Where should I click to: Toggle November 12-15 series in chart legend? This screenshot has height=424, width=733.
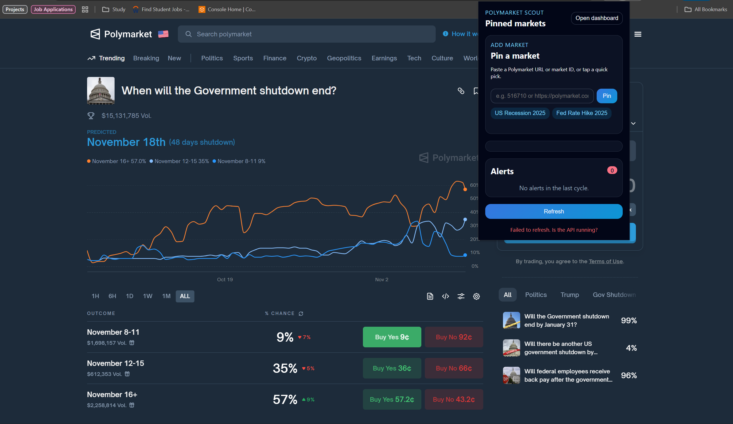click(x=179, y=161)
